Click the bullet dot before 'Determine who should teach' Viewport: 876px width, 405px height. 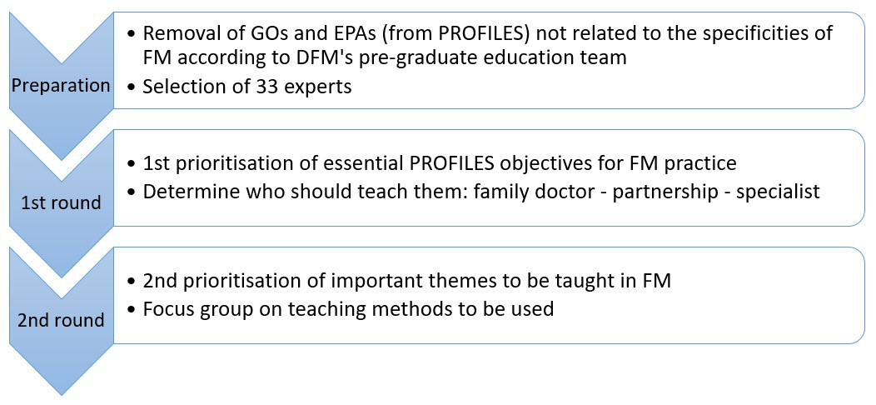(133, 192)
